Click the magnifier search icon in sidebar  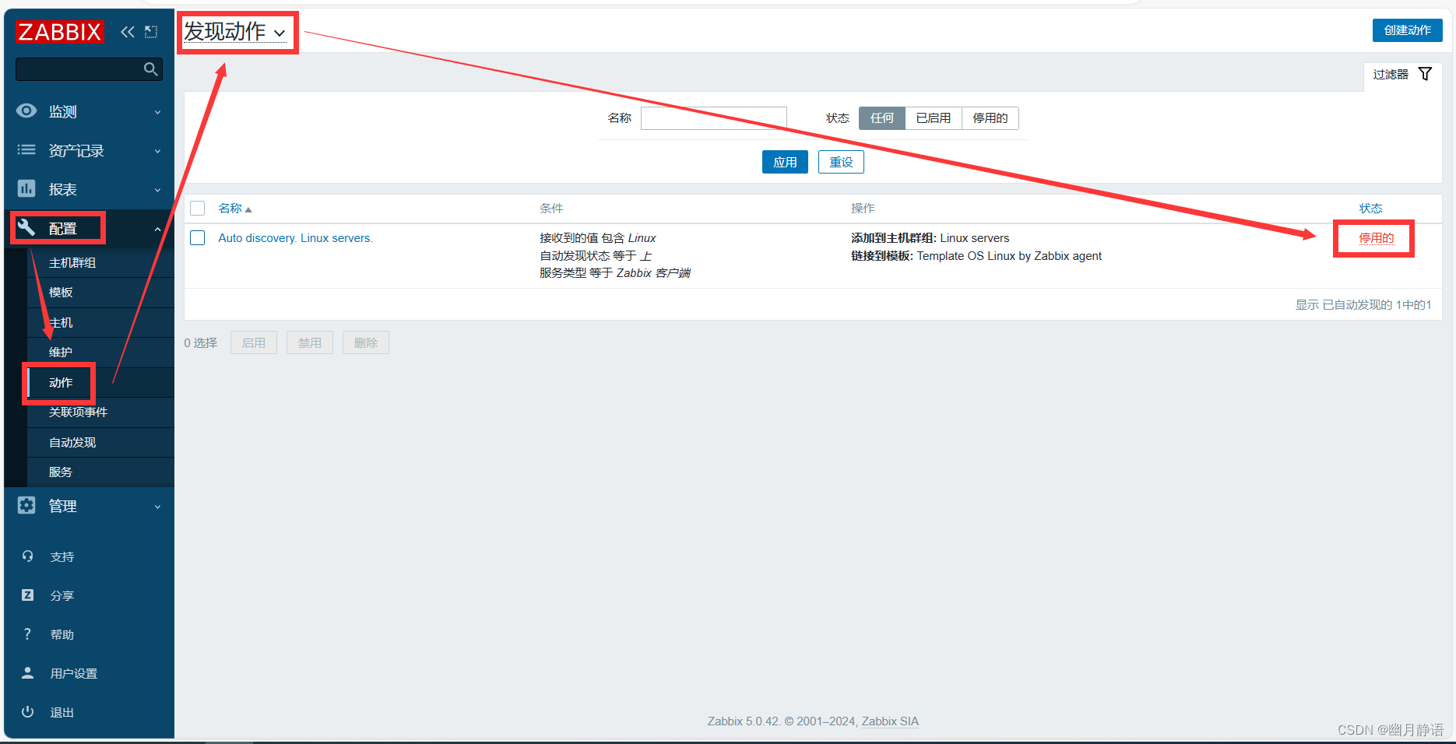coord(151,69)
